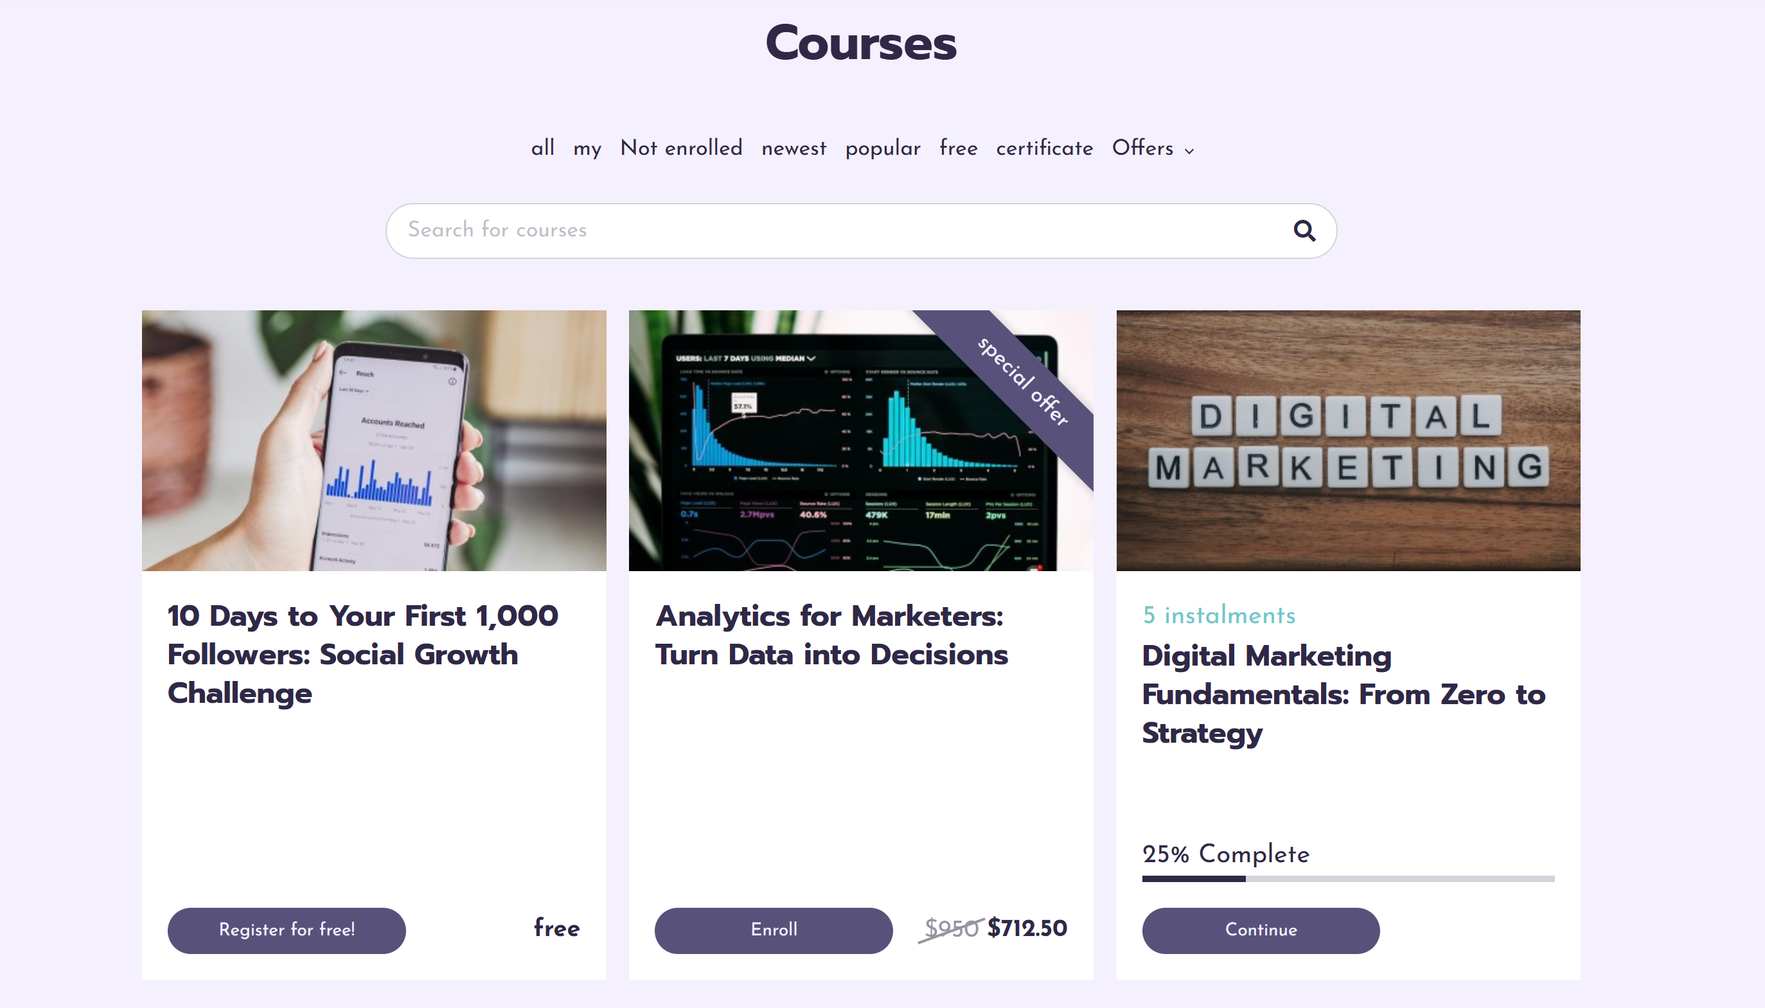Open "Analytics for Marketers" course title
Image resolution: width=1765 pixels, height=1008 pixels.
click(831, 635)
